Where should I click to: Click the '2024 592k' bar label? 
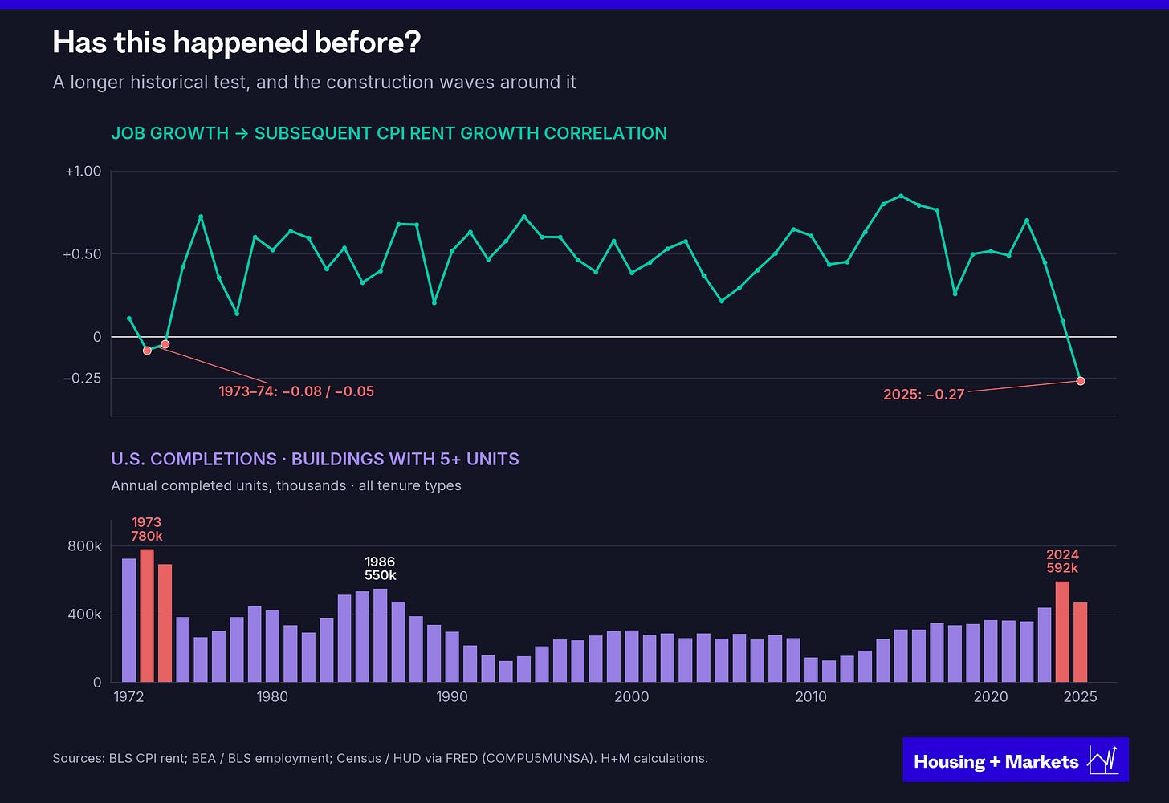pos(1062,562)
